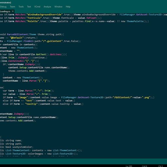Open the Window menu

(x=58, y=7)
